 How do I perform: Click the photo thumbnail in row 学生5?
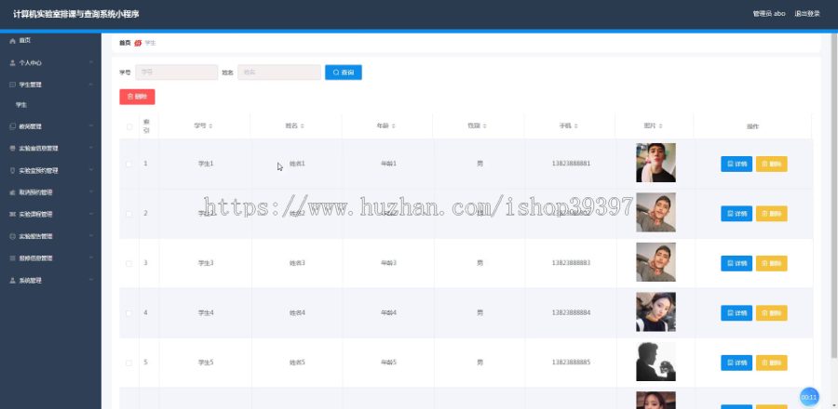click(x=656, y=362)
